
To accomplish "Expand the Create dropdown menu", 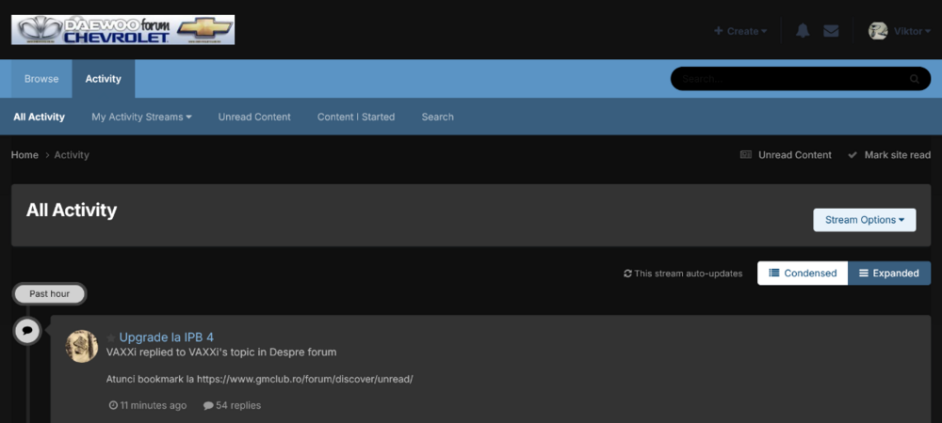I will coord(740,31).
